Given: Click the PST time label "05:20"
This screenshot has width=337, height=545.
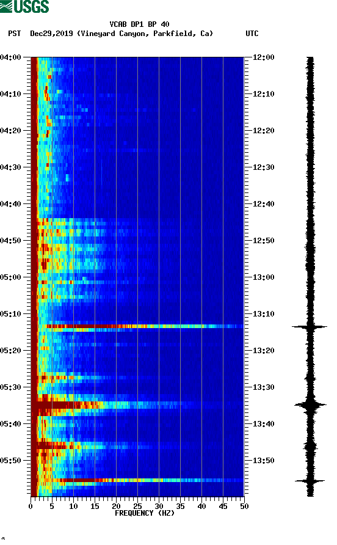Looking at the screenshot, I should pyautogui.click(x=10, y=350).
